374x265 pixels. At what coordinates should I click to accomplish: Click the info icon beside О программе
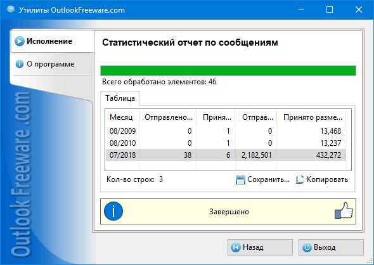coord(20,64)
